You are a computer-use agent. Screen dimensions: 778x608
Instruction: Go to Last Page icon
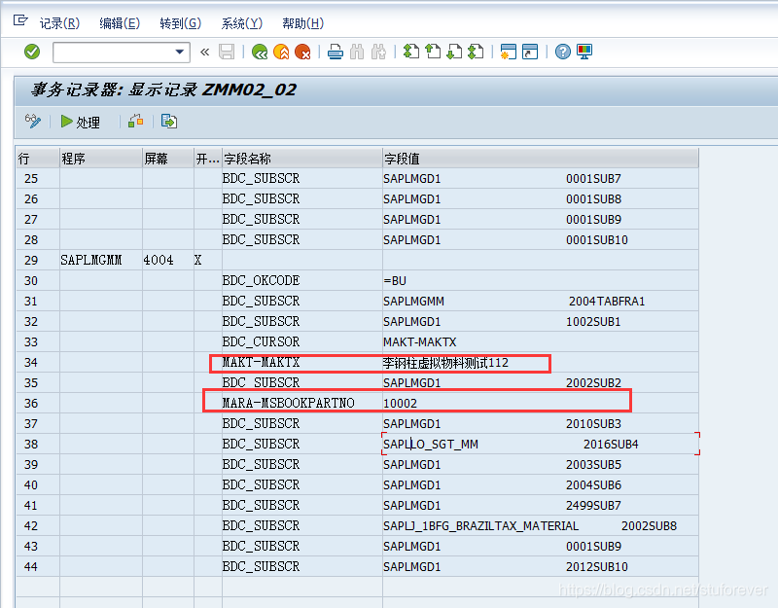click(476, 52)
